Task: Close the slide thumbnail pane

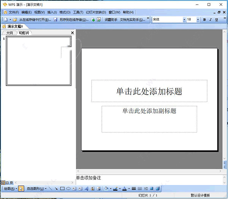Action: [73, 33]
